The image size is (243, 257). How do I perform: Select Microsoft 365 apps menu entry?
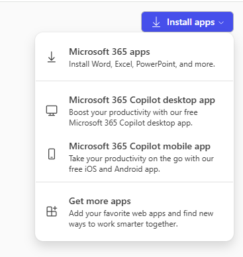tap(134, 57)
